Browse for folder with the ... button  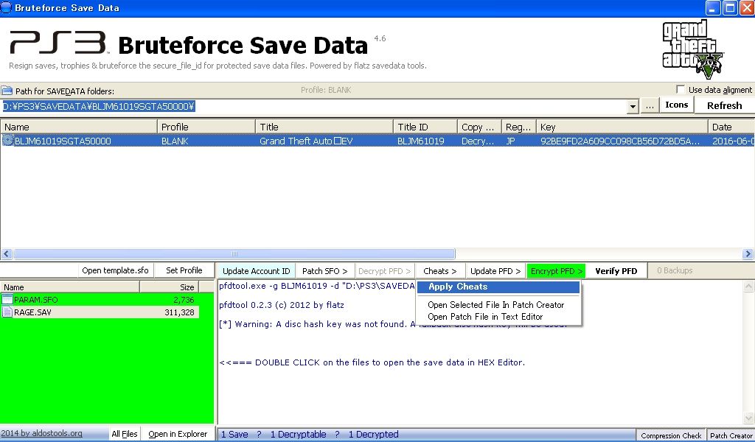coord(650,106)
